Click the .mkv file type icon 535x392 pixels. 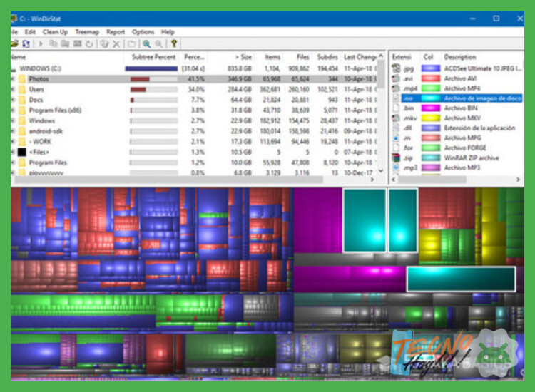pyautogui.click(x=396, y=118)
